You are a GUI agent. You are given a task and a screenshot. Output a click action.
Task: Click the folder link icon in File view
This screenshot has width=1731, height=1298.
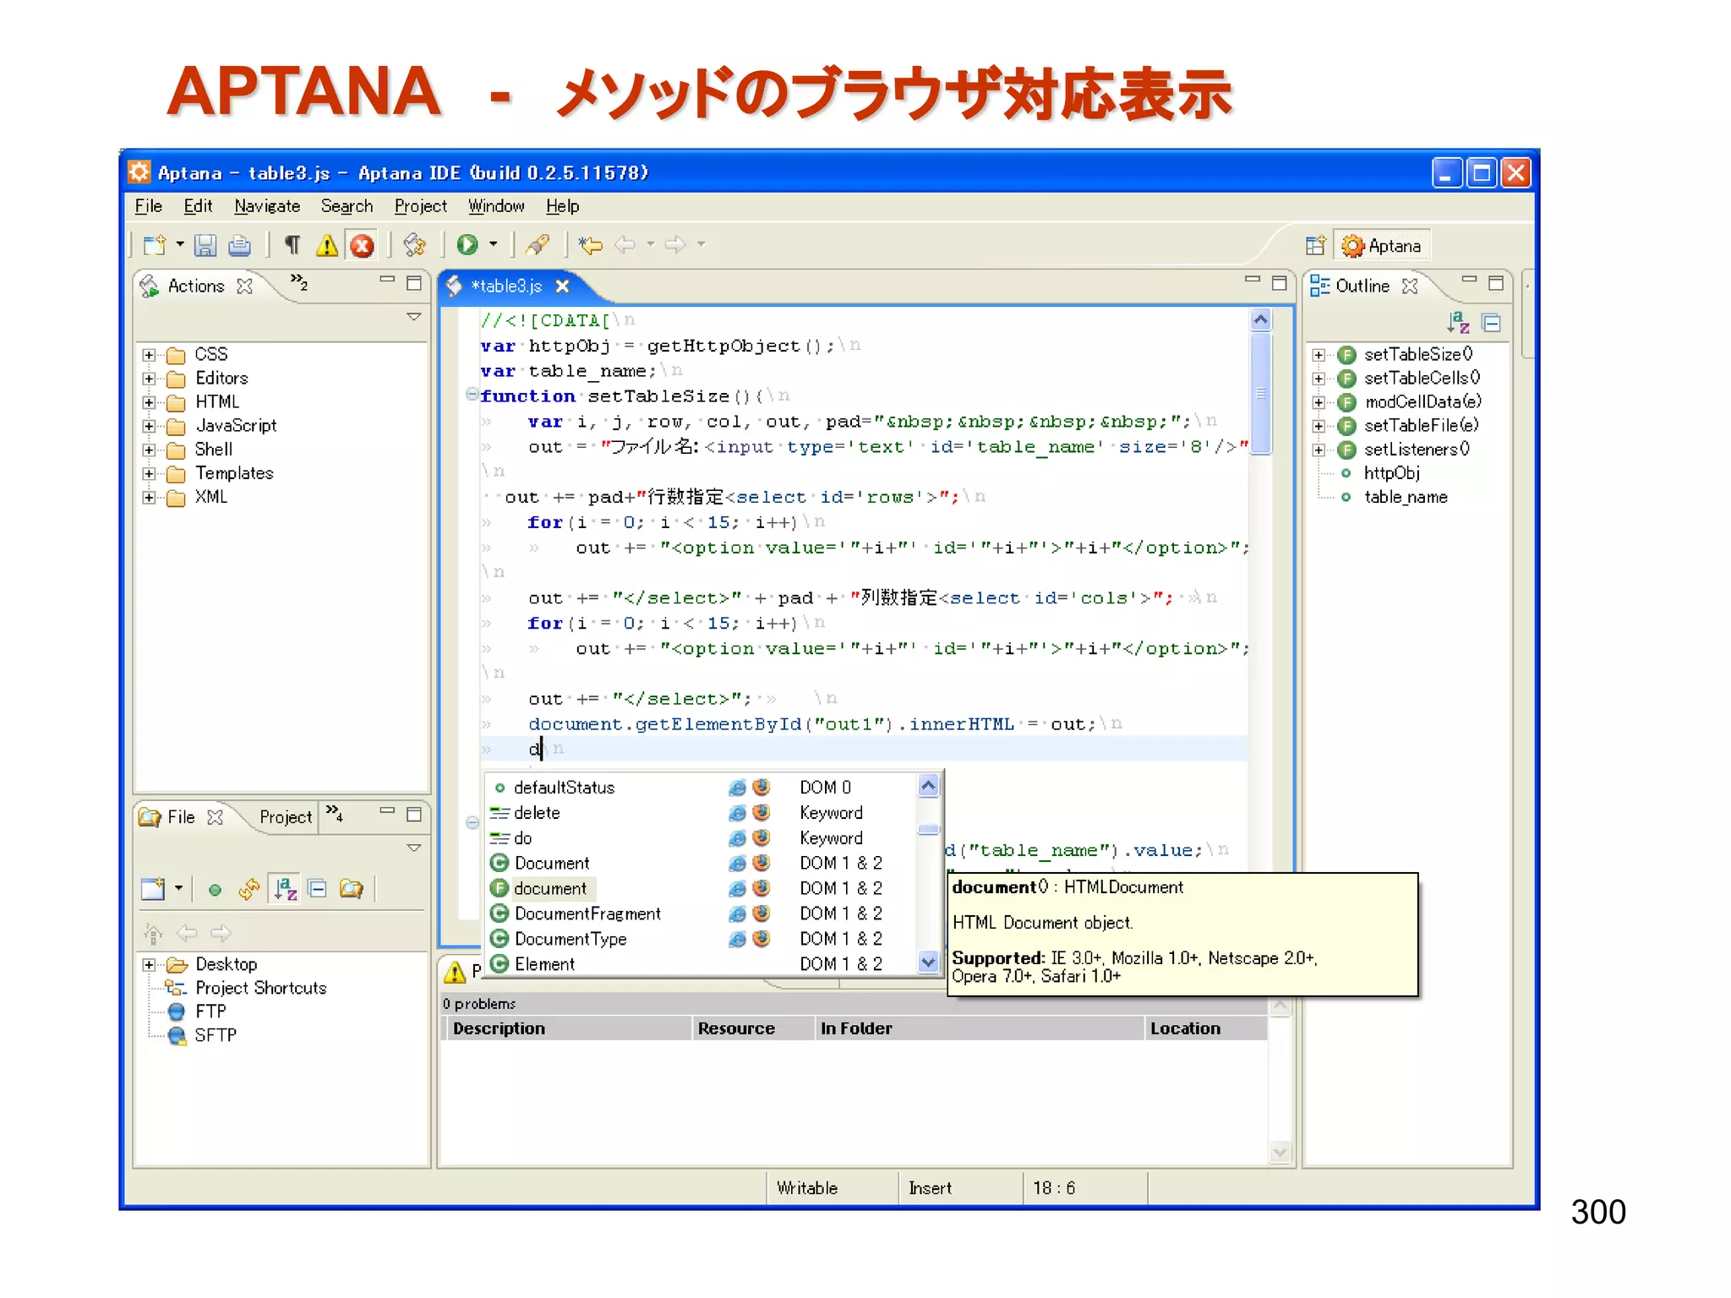(351, 889)
